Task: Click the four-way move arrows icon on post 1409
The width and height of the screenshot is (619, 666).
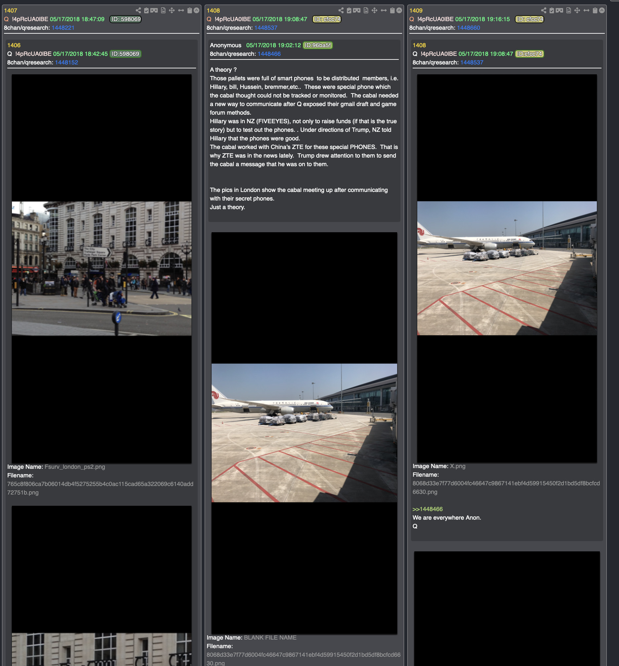Action: [x=577, y=10]
